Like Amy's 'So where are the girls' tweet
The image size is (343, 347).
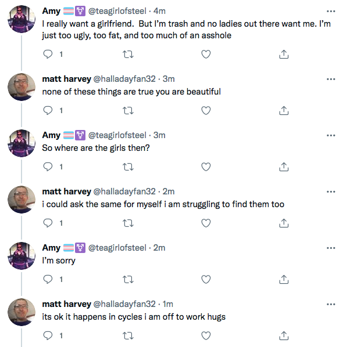pyautogui.click(x=206, y=167)
